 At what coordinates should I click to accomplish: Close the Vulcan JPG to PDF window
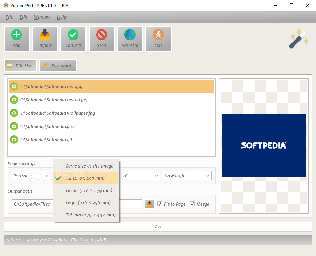(308, 6)
